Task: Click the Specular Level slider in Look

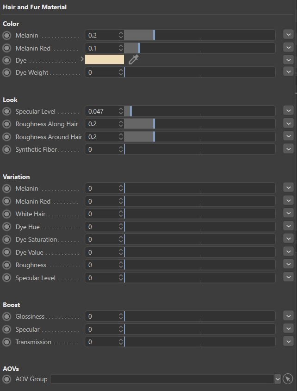Action: click(199, 111)
